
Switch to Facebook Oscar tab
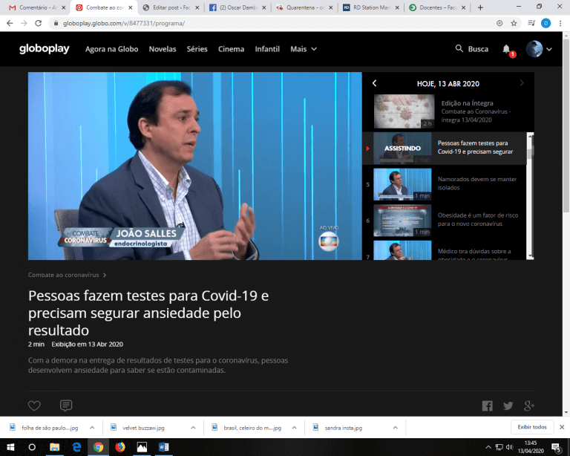click(x=237, y=7)
